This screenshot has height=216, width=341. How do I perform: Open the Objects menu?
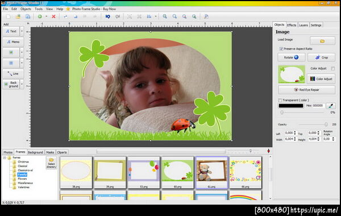tap(26, 9)
